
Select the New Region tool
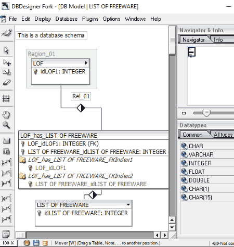tap(6, 140)
